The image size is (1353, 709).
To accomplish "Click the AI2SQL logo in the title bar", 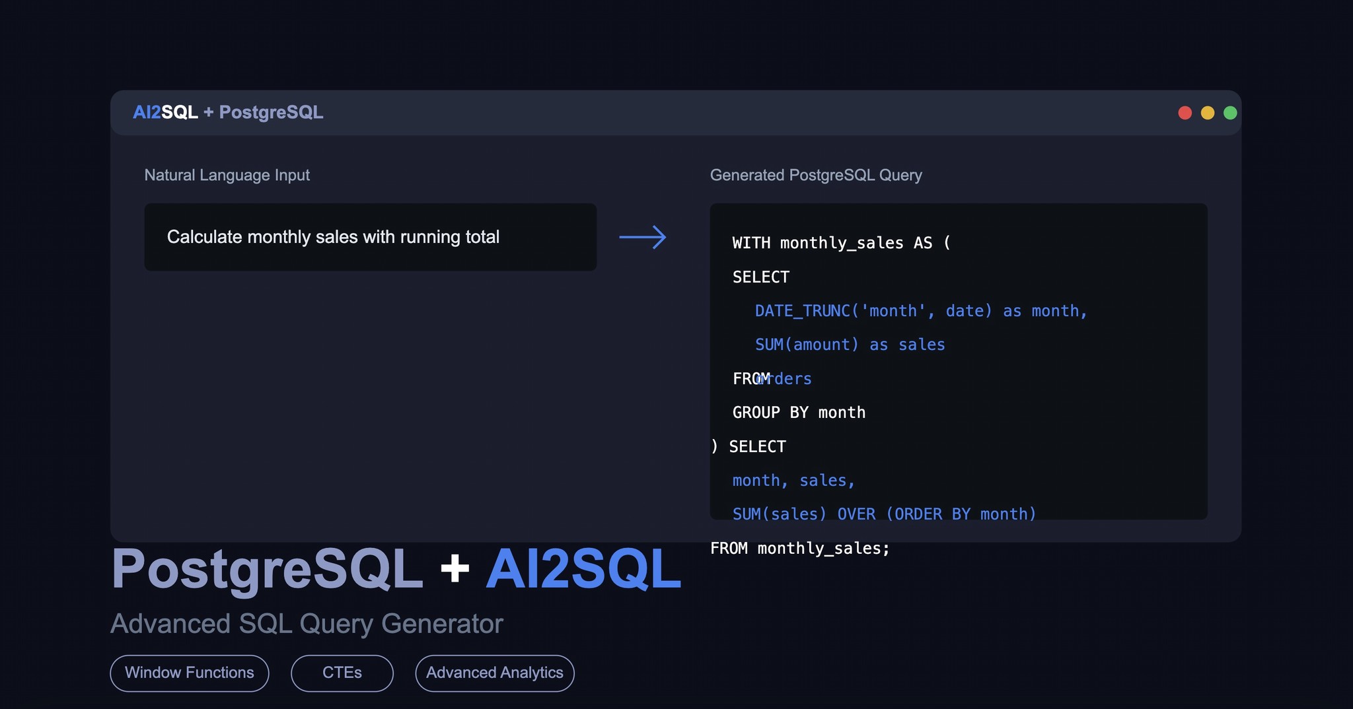I will click(x=166, y=112).
